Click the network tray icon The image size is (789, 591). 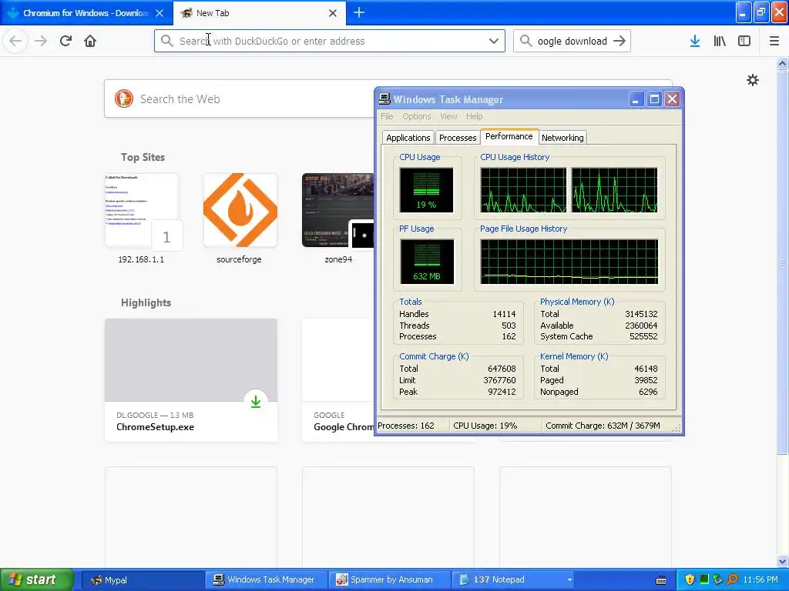(717, 579)
